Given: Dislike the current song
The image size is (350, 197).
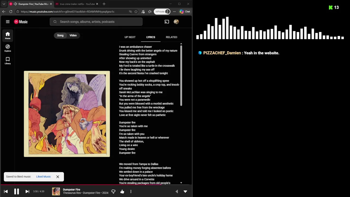Looking at the screenshot, I should [113, 192].
